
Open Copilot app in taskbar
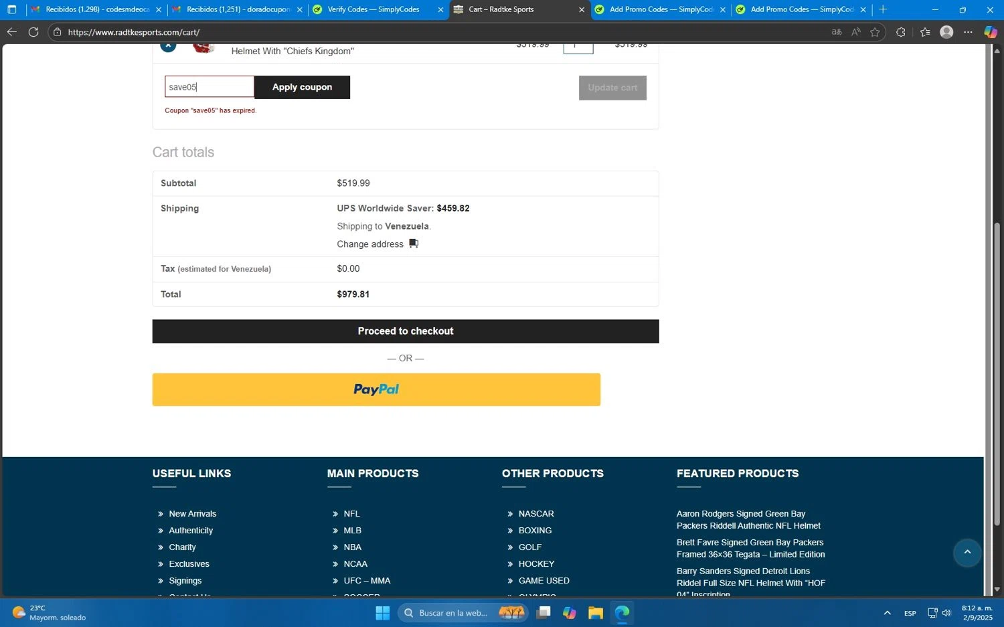click(x=569, y=612)
